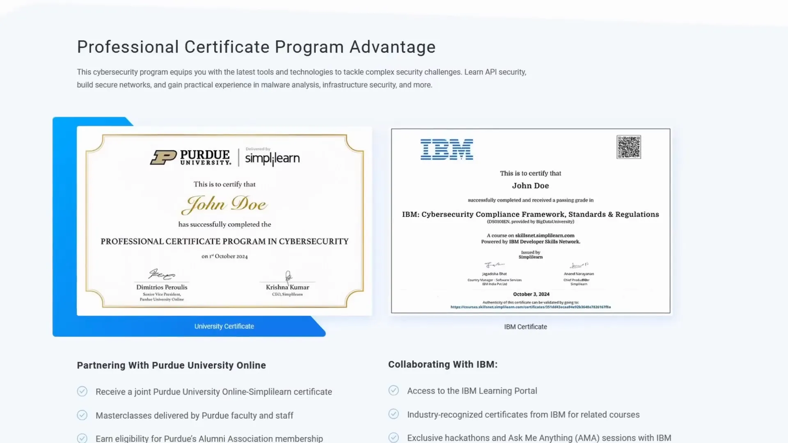Click the gold 'John Doe' name on the Purdue certificate

point(224,204)
